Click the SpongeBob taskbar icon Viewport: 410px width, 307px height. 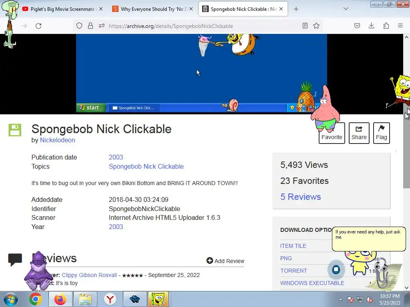(158, 299)
